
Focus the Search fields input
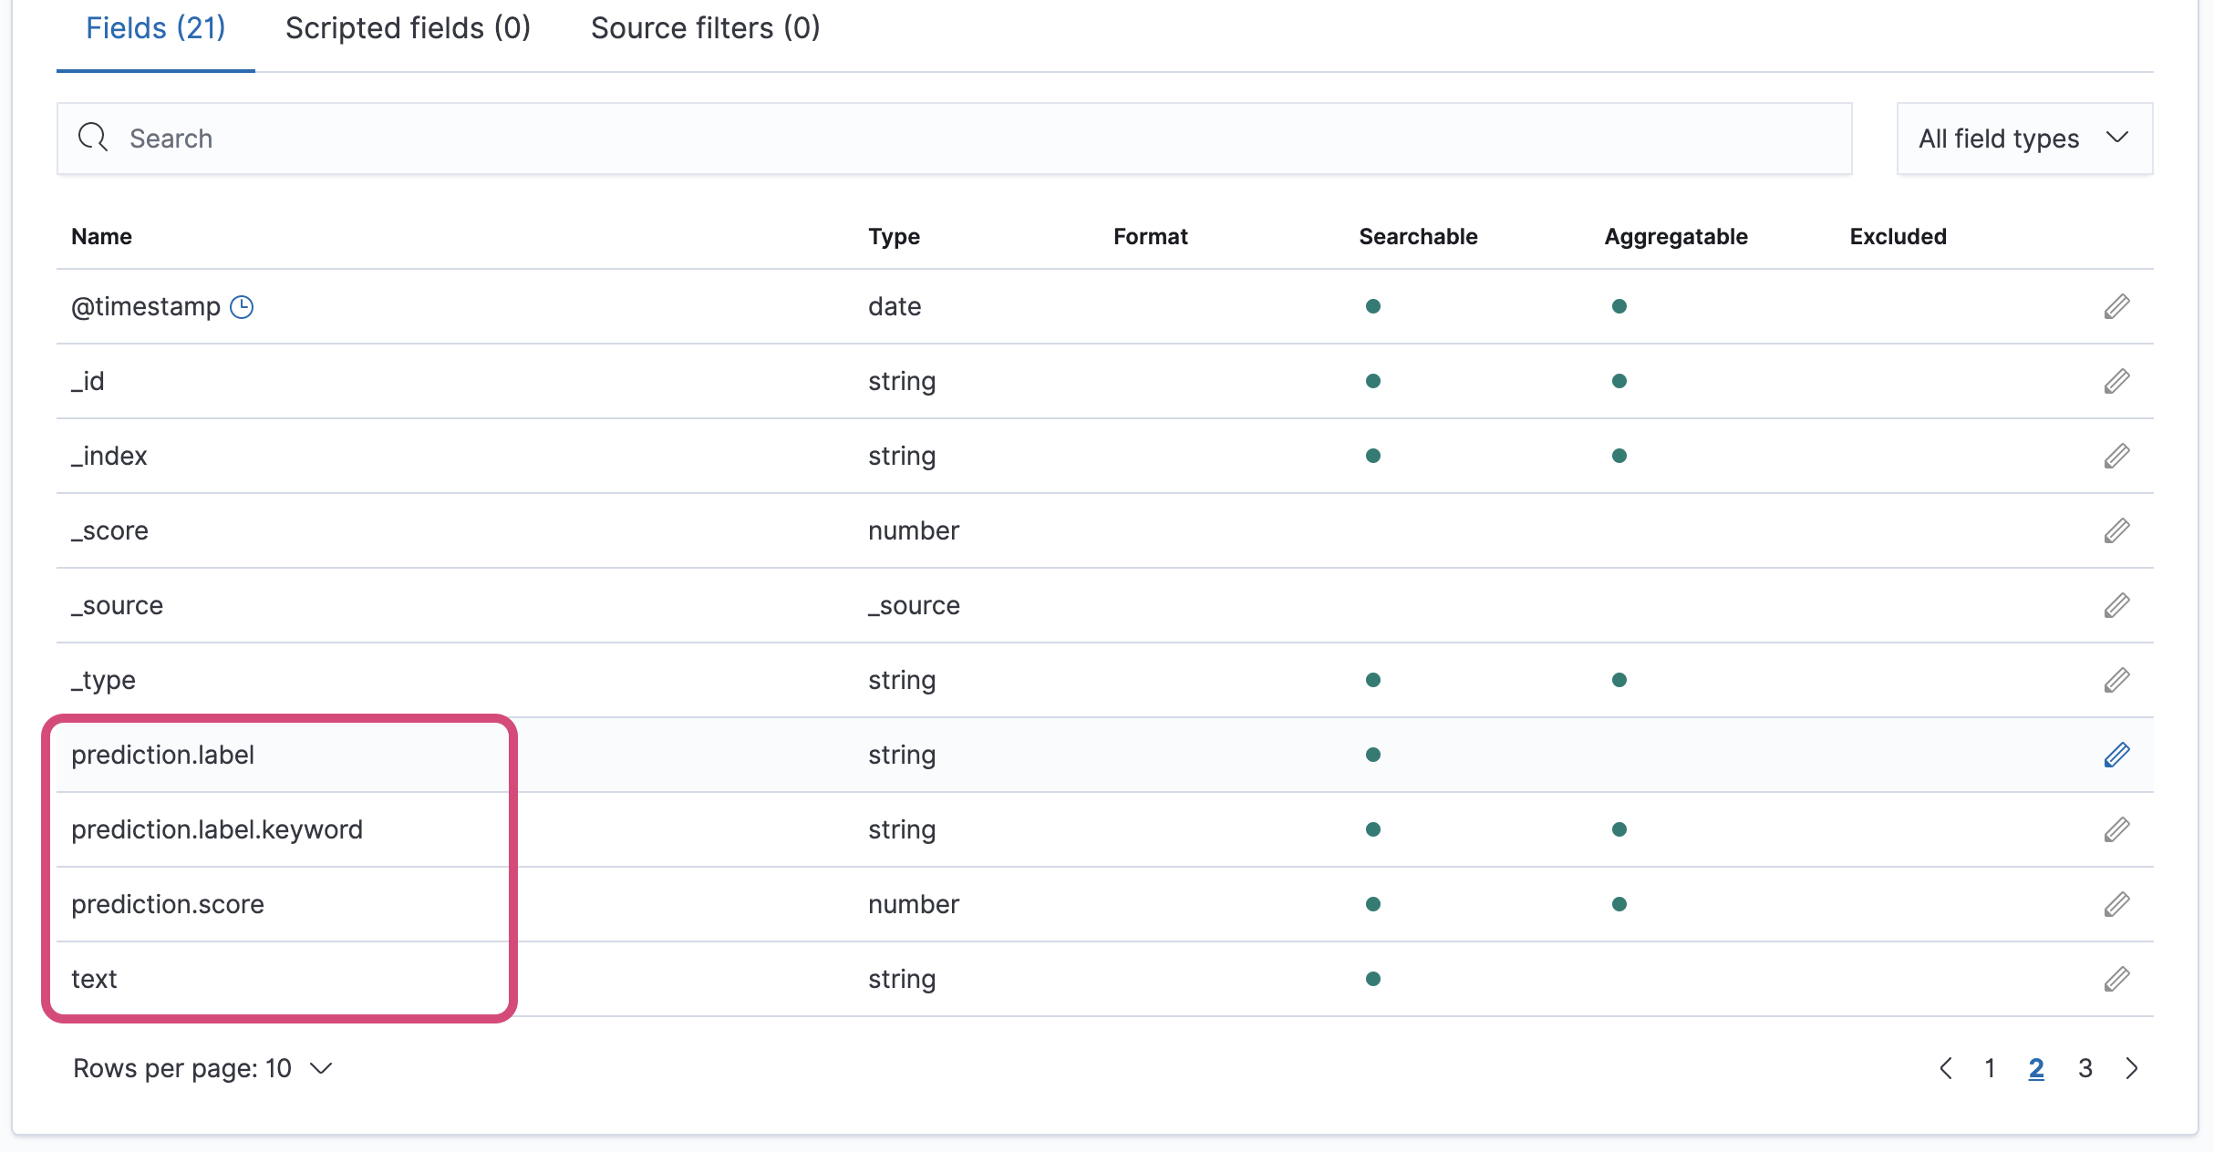[x=955, y=139]
